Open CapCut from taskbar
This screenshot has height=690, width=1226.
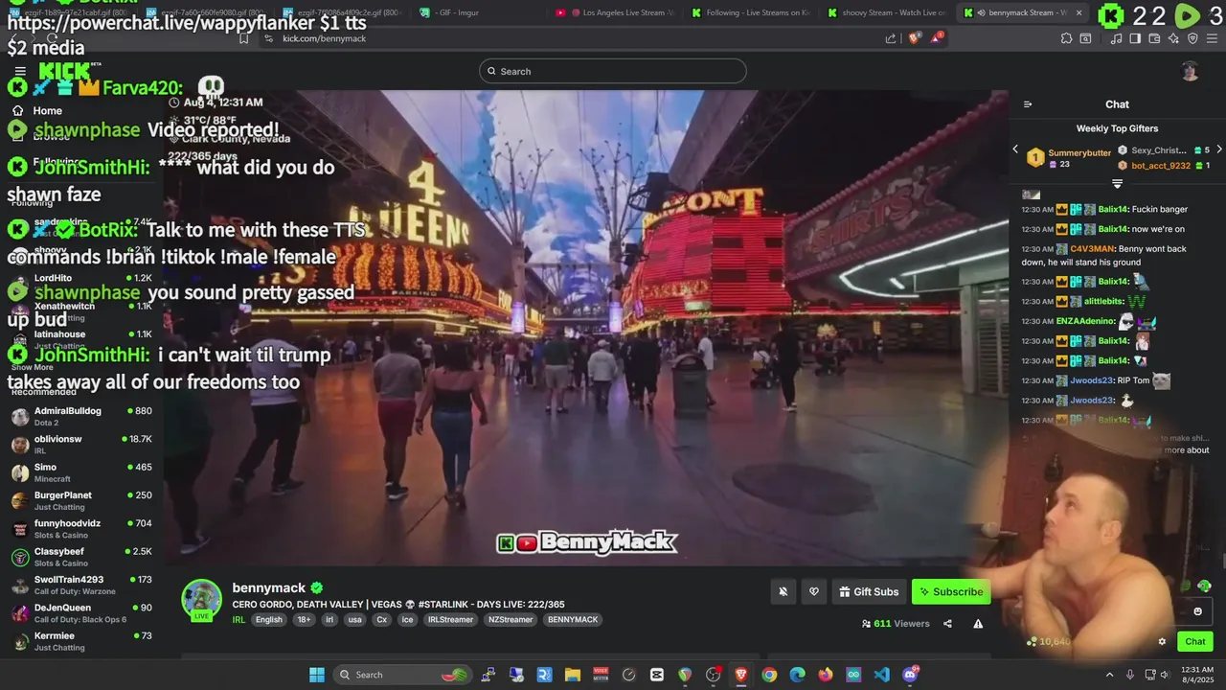657,675
